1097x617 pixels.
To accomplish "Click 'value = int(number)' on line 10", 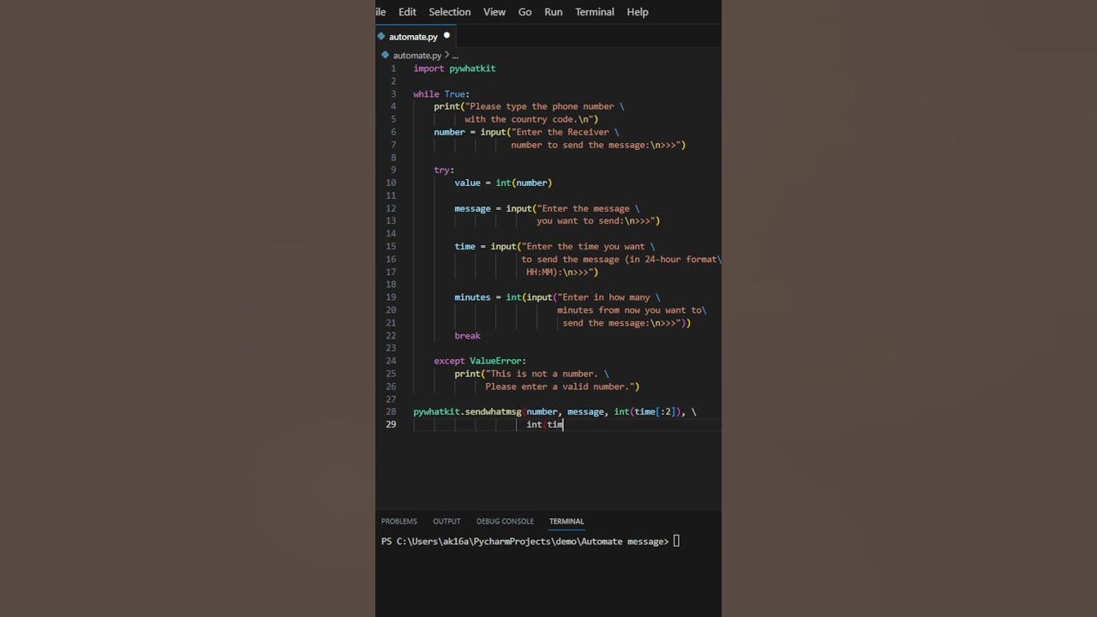I will 503,183.
